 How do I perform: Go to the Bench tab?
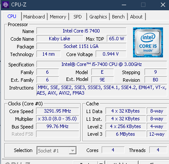coord(118,17)
